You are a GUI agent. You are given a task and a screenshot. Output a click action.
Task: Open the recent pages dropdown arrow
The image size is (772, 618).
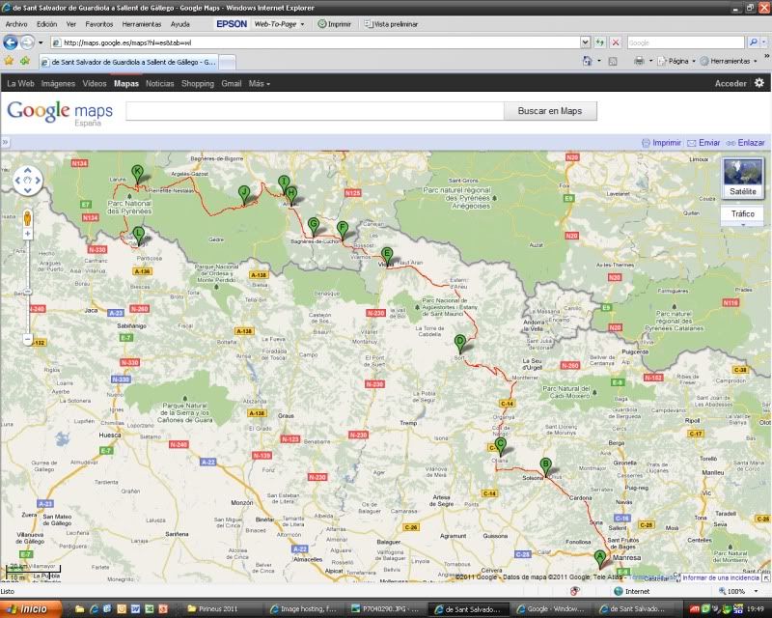click(x=41, y=42)
